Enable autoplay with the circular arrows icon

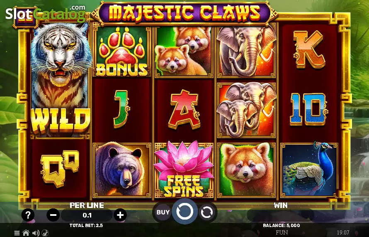click(206, 212)
